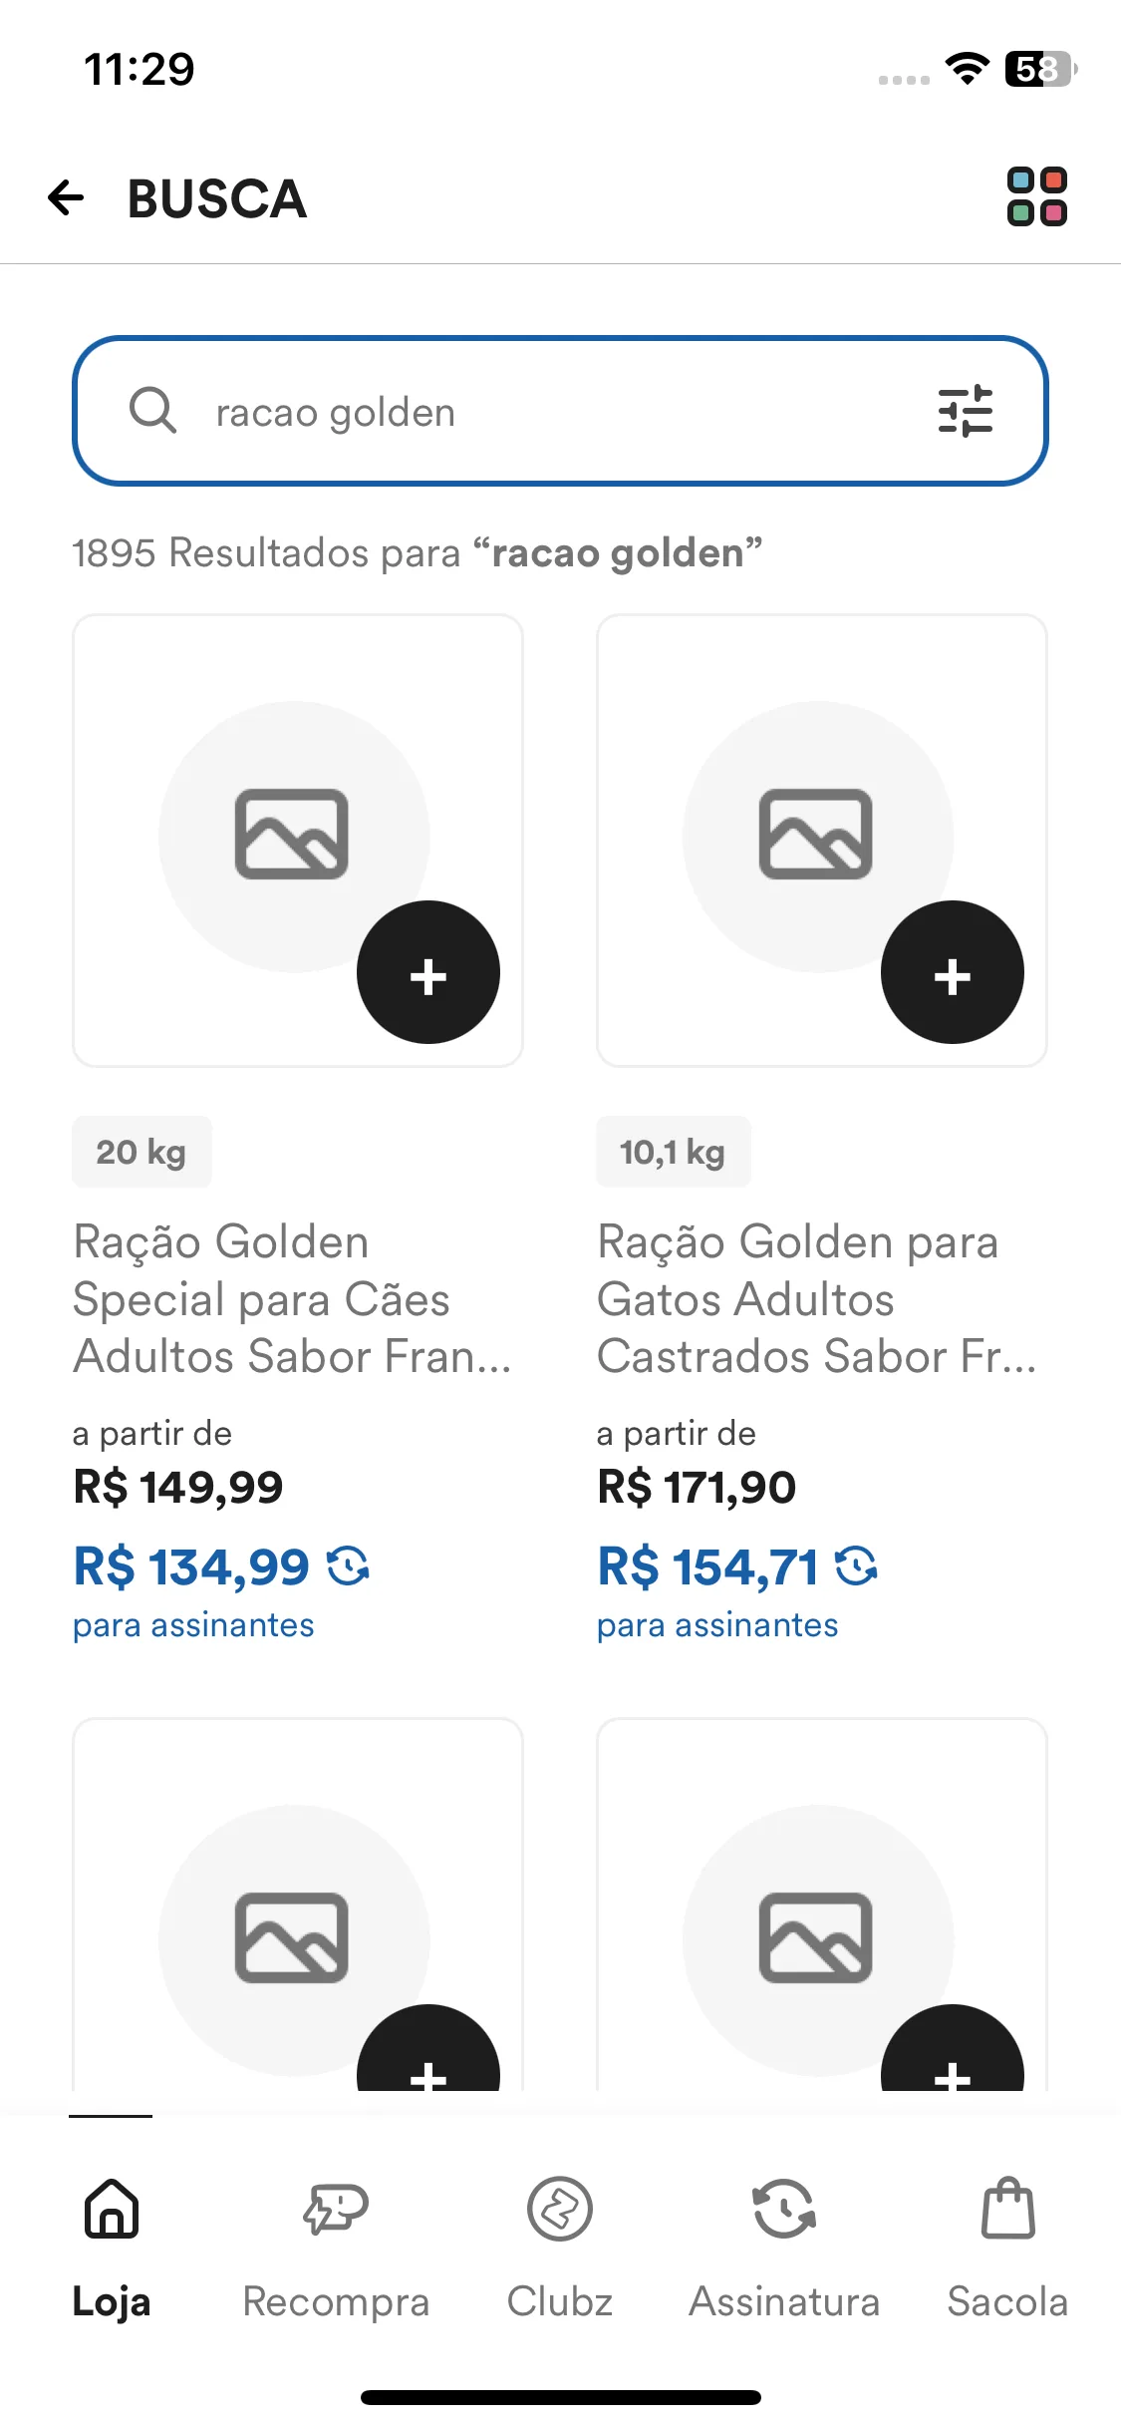Tap subscription icon next to R$ 134,99

click(x=349, y=1565)
